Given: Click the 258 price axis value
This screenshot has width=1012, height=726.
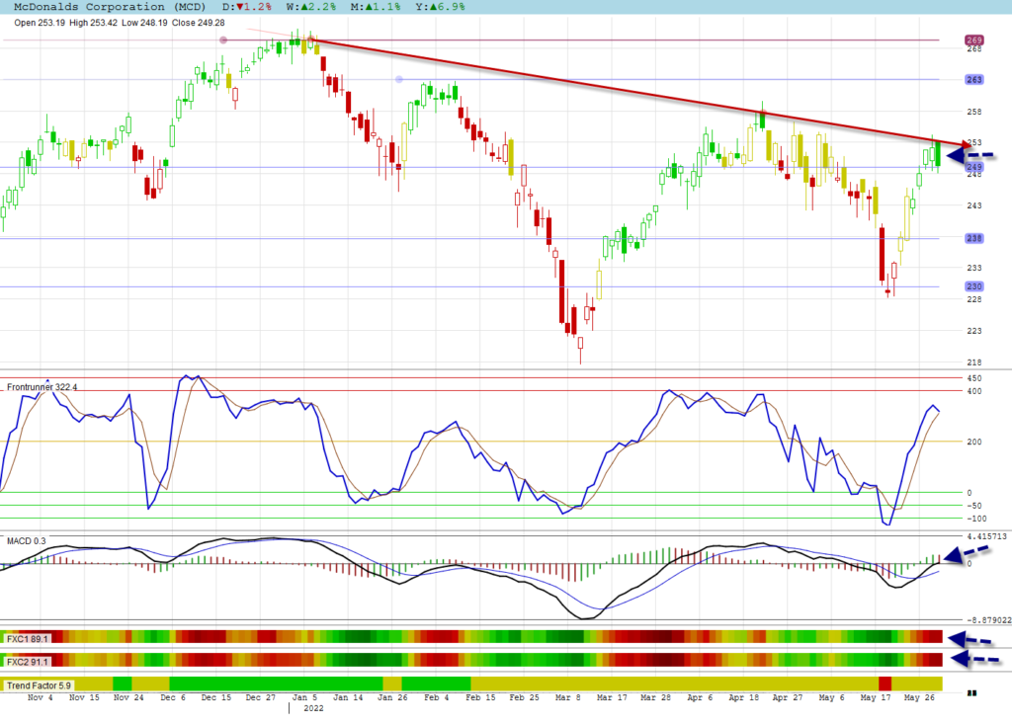Looking at the screenshot, I should pos(973,112).
